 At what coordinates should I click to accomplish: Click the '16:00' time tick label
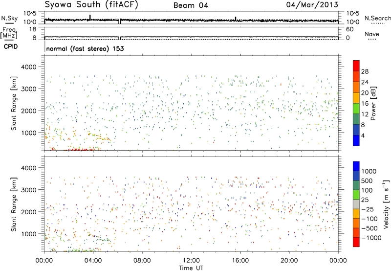pos(240,261)
